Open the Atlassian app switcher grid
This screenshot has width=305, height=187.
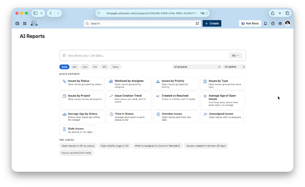(25, 23)
